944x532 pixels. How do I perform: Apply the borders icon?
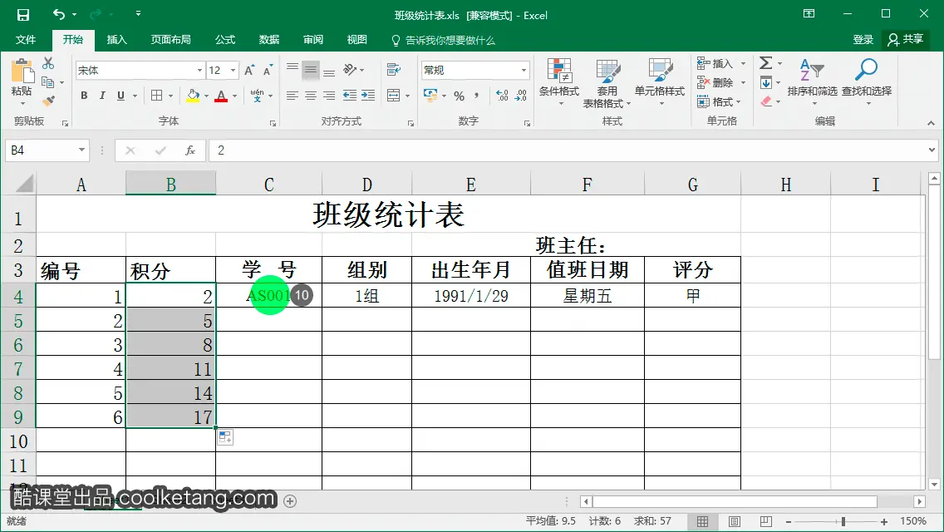tap(156, 96)
